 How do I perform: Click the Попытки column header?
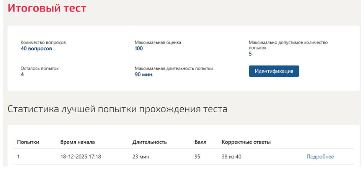28,142
